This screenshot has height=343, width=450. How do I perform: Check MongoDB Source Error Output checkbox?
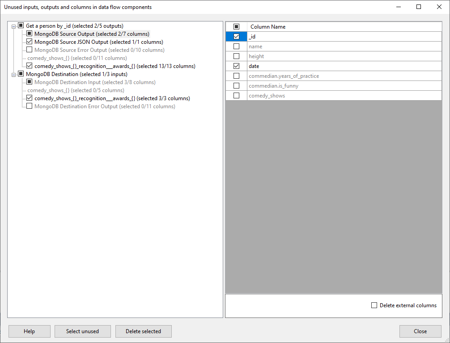click(29, 50)
